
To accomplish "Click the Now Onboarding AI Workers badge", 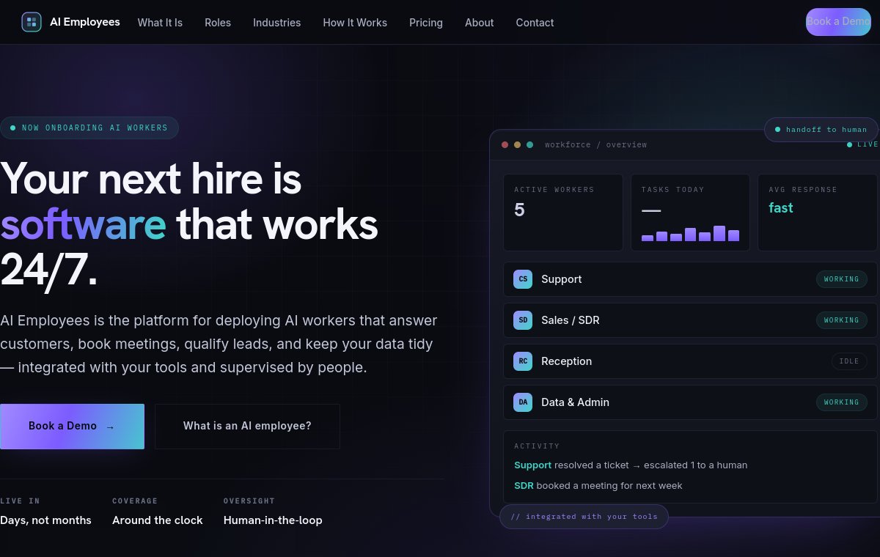I will [x=89, y=128].
